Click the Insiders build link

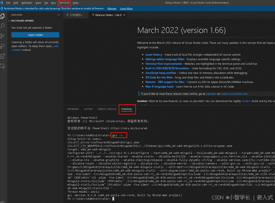246,101
